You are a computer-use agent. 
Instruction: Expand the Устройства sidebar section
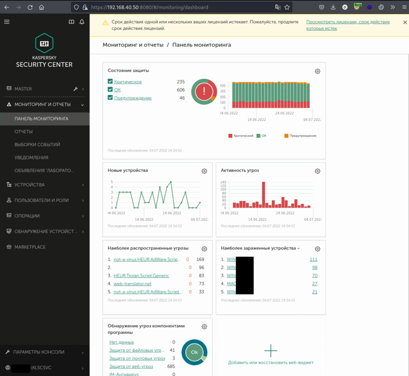click(83, 185)
